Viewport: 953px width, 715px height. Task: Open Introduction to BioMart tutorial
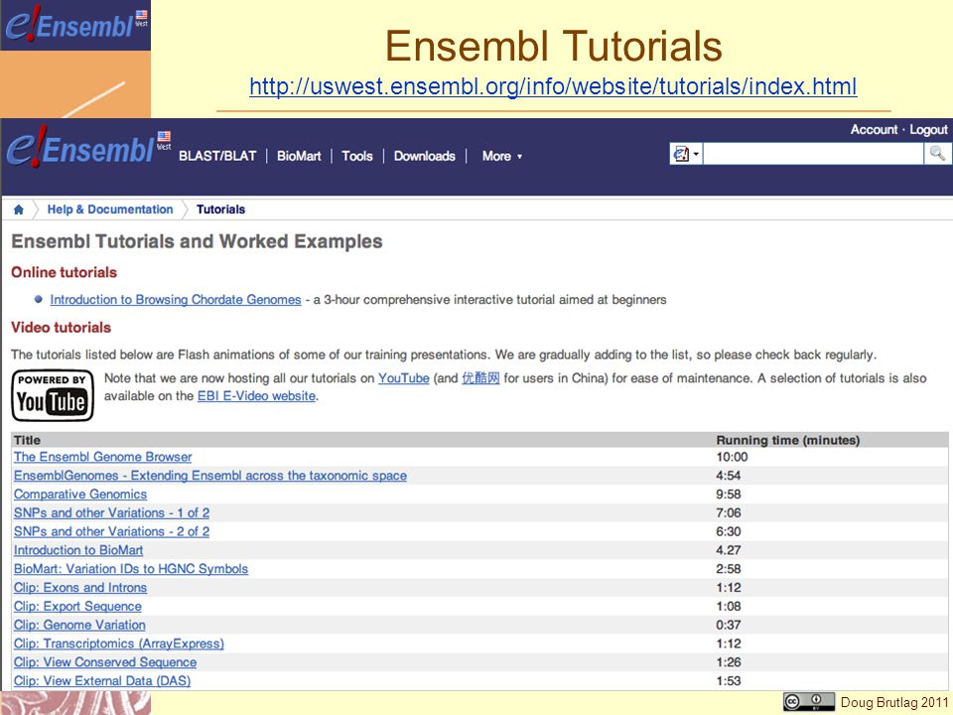pyautogui.click(x=78, y=550)
